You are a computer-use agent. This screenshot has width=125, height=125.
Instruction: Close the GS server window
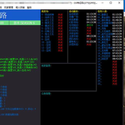click(119, 3)
